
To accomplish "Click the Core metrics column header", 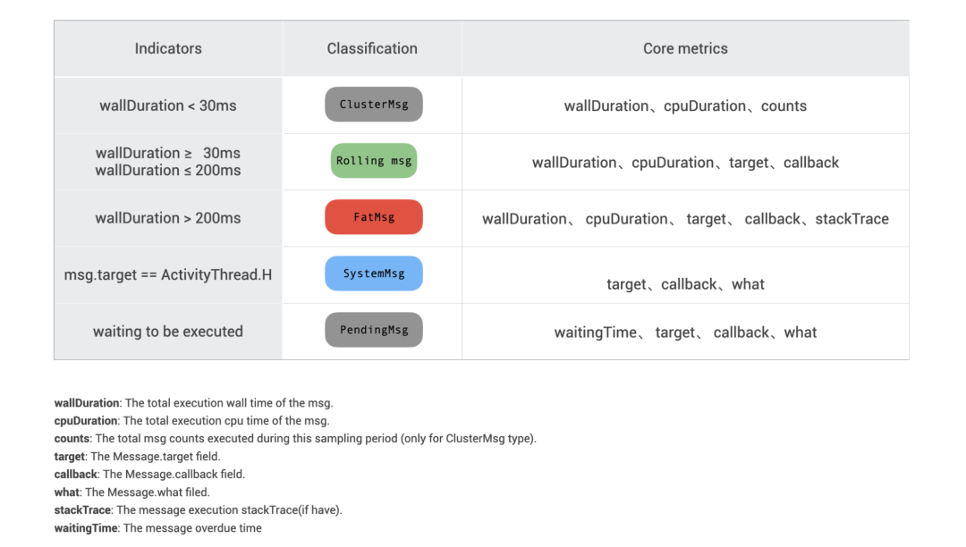I will click(685, 48).
